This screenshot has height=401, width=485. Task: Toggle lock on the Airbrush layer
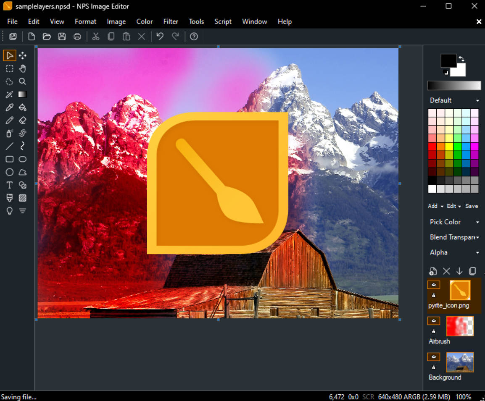pos(434,331)
